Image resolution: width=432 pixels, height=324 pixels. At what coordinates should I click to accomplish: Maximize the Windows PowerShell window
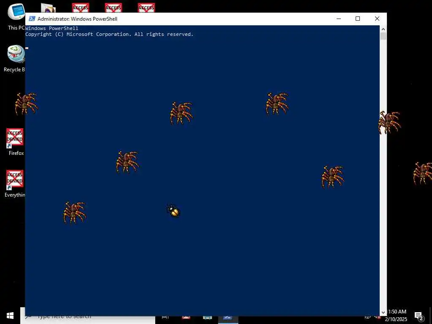click(358, 19)
